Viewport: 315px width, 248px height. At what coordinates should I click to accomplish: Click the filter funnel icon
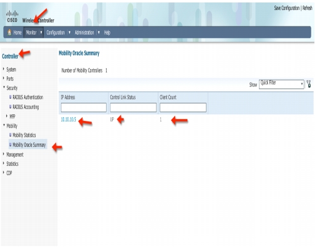click(309, 84)
